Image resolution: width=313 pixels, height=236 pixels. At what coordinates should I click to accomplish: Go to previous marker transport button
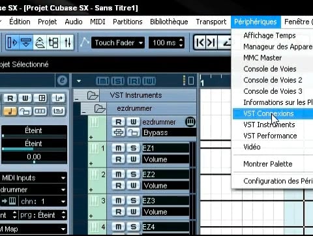pyautogui.click(x=200, y=42)
